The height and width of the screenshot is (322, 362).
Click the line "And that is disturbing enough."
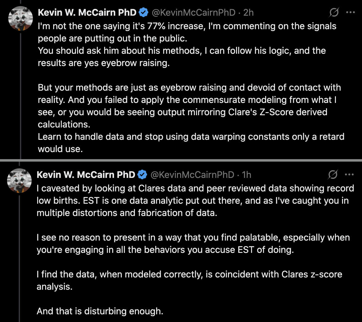click(100, 311)
